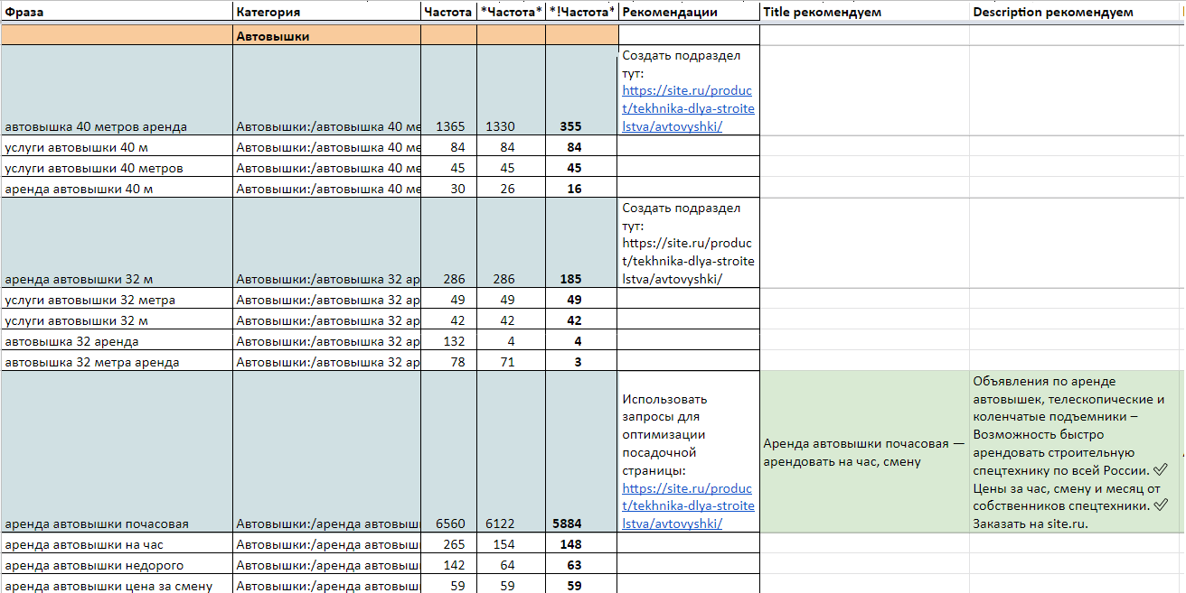Select the bold value 5884
Viewport: 1186px width, 593px height.
[x=567, y=524]
